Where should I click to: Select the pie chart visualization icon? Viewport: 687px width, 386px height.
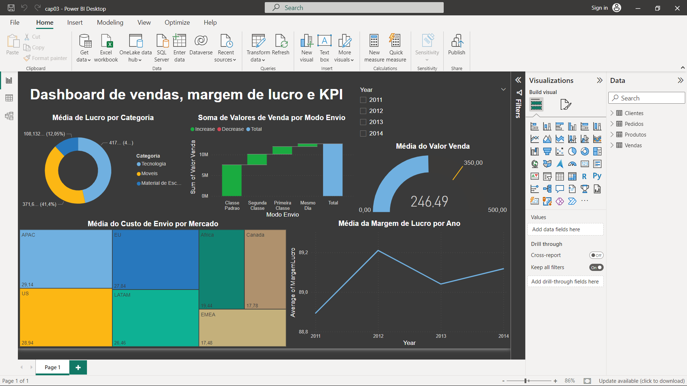point(572,152)
